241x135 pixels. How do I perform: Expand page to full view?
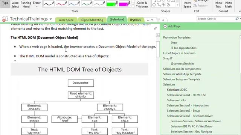click(155, 28)
